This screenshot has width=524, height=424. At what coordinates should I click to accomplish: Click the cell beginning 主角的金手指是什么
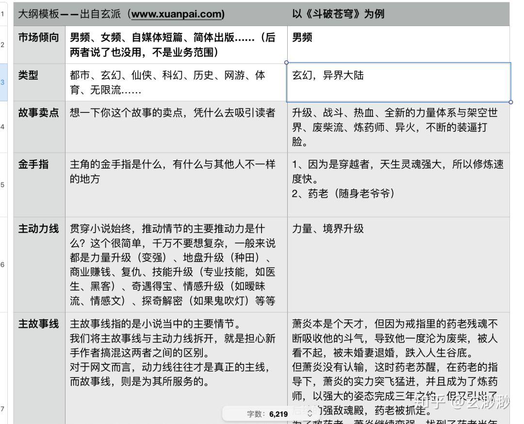(176, 185)
